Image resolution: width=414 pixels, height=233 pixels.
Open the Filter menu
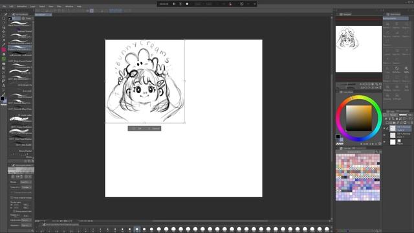coord(59,6)
